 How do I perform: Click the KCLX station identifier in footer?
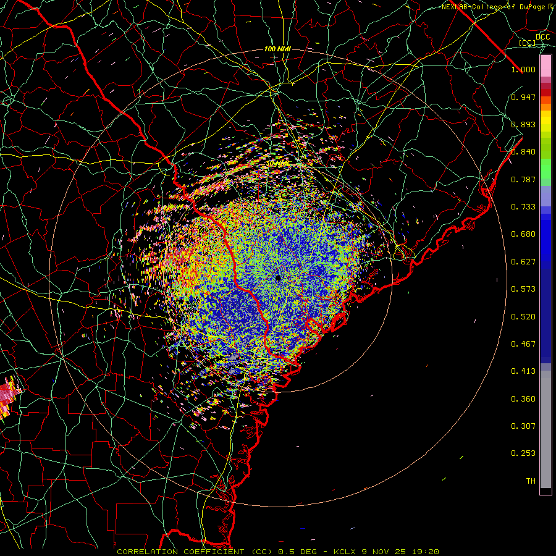point(344,552)
